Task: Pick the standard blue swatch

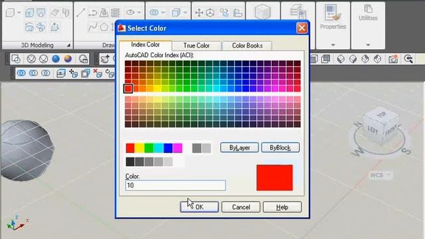Action: point(168,148)
